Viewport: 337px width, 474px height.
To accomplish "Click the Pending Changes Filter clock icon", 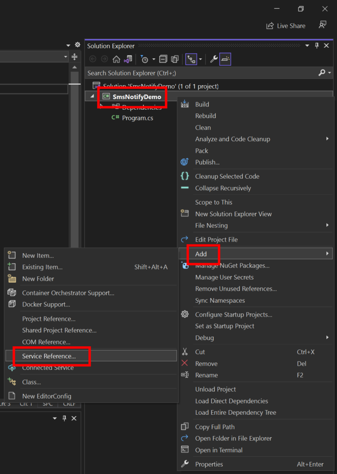I will point(145,59).
